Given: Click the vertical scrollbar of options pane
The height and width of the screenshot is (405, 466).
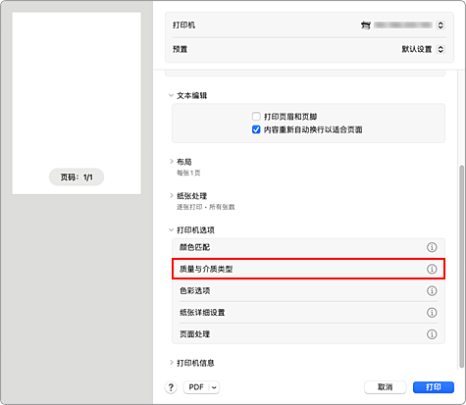Looking at the screenshot, I should (461, 267).
